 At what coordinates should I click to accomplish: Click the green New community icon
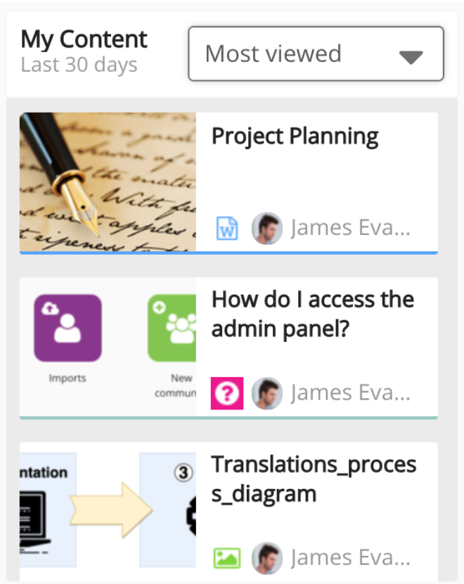[172, 328]
